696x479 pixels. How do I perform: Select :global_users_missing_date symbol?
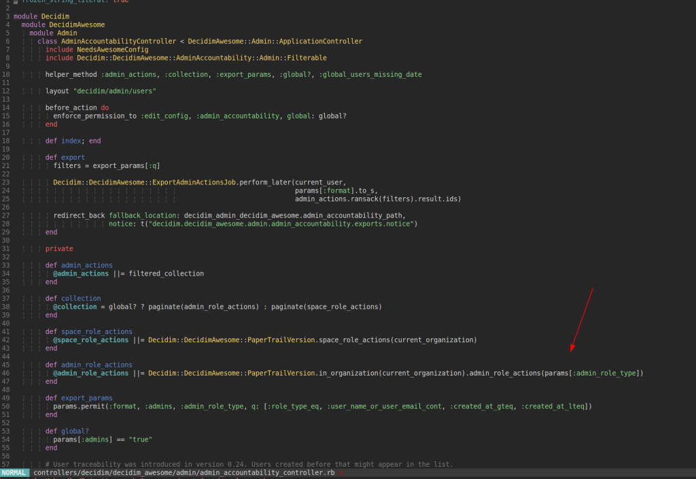pyautogui.click(x=370, y=75)
